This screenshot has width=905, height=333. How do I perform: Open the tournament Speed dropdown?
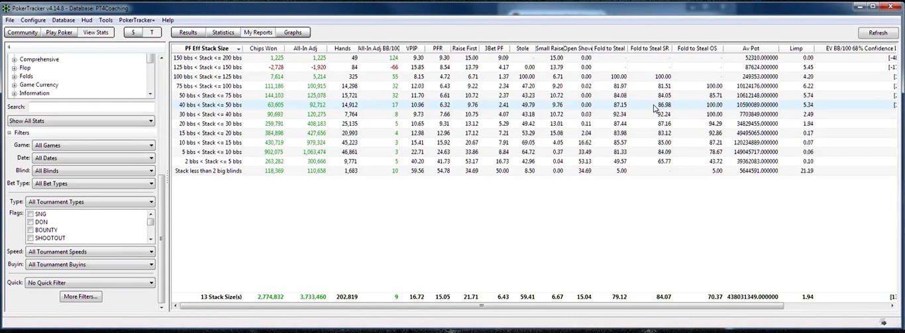(x=90, y=252)
